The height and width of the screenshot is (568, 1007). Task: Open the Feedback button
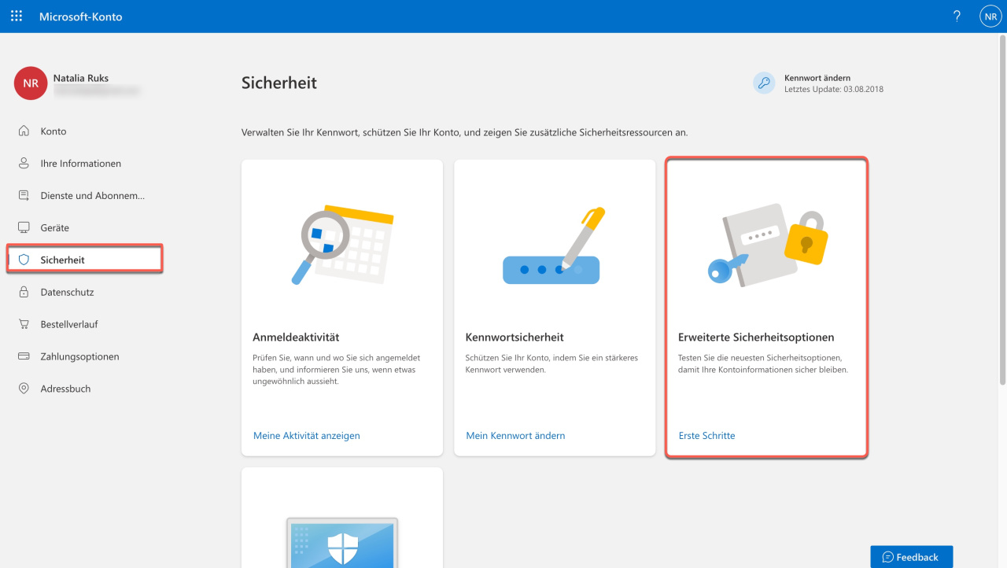point(911,557)
